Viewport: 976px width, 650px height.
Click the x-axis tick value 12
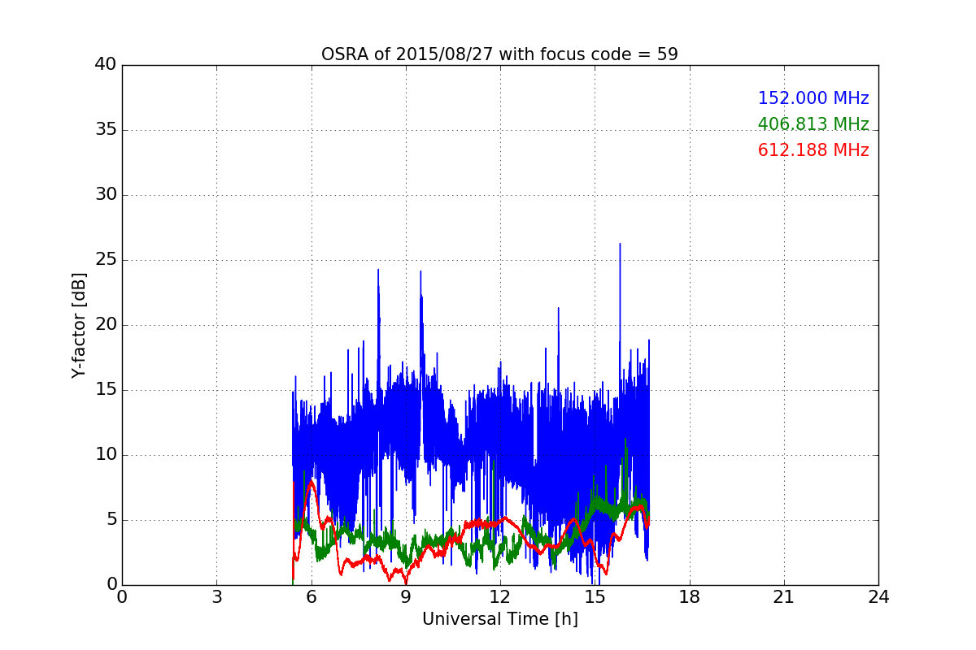500,597
